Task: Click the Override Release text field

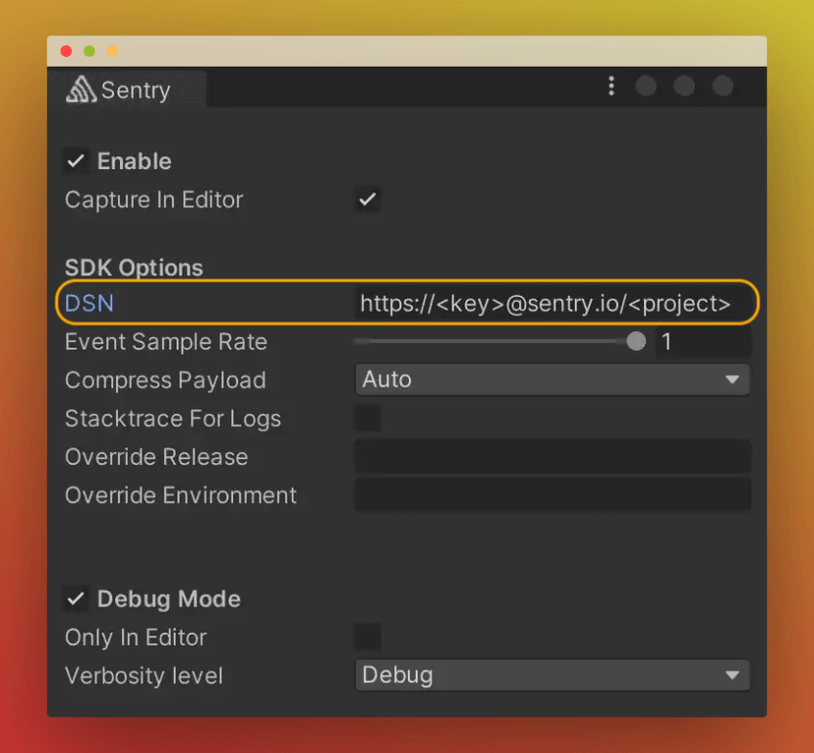Action: tap(552, 456)
